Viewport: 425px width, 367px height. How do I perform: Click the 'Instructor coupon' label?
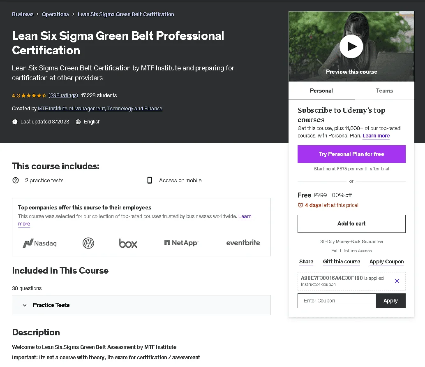coord(318,284)
